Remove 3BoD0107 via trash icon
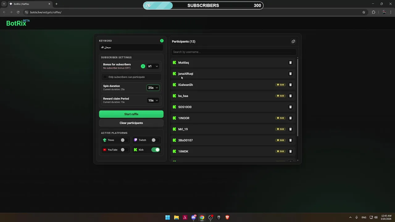The width and height of the screenshot is (395, 222). point(290,140)
